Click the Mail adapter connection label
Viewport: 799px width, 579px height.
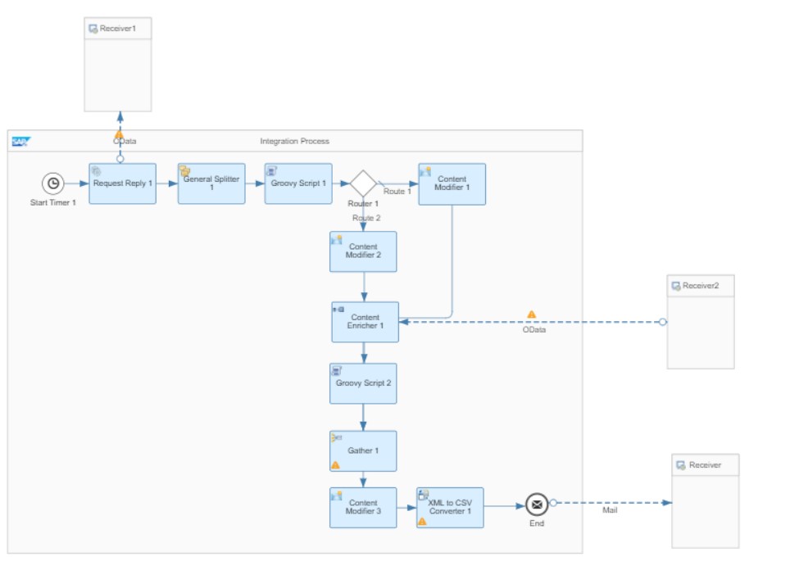pos(610,510)
